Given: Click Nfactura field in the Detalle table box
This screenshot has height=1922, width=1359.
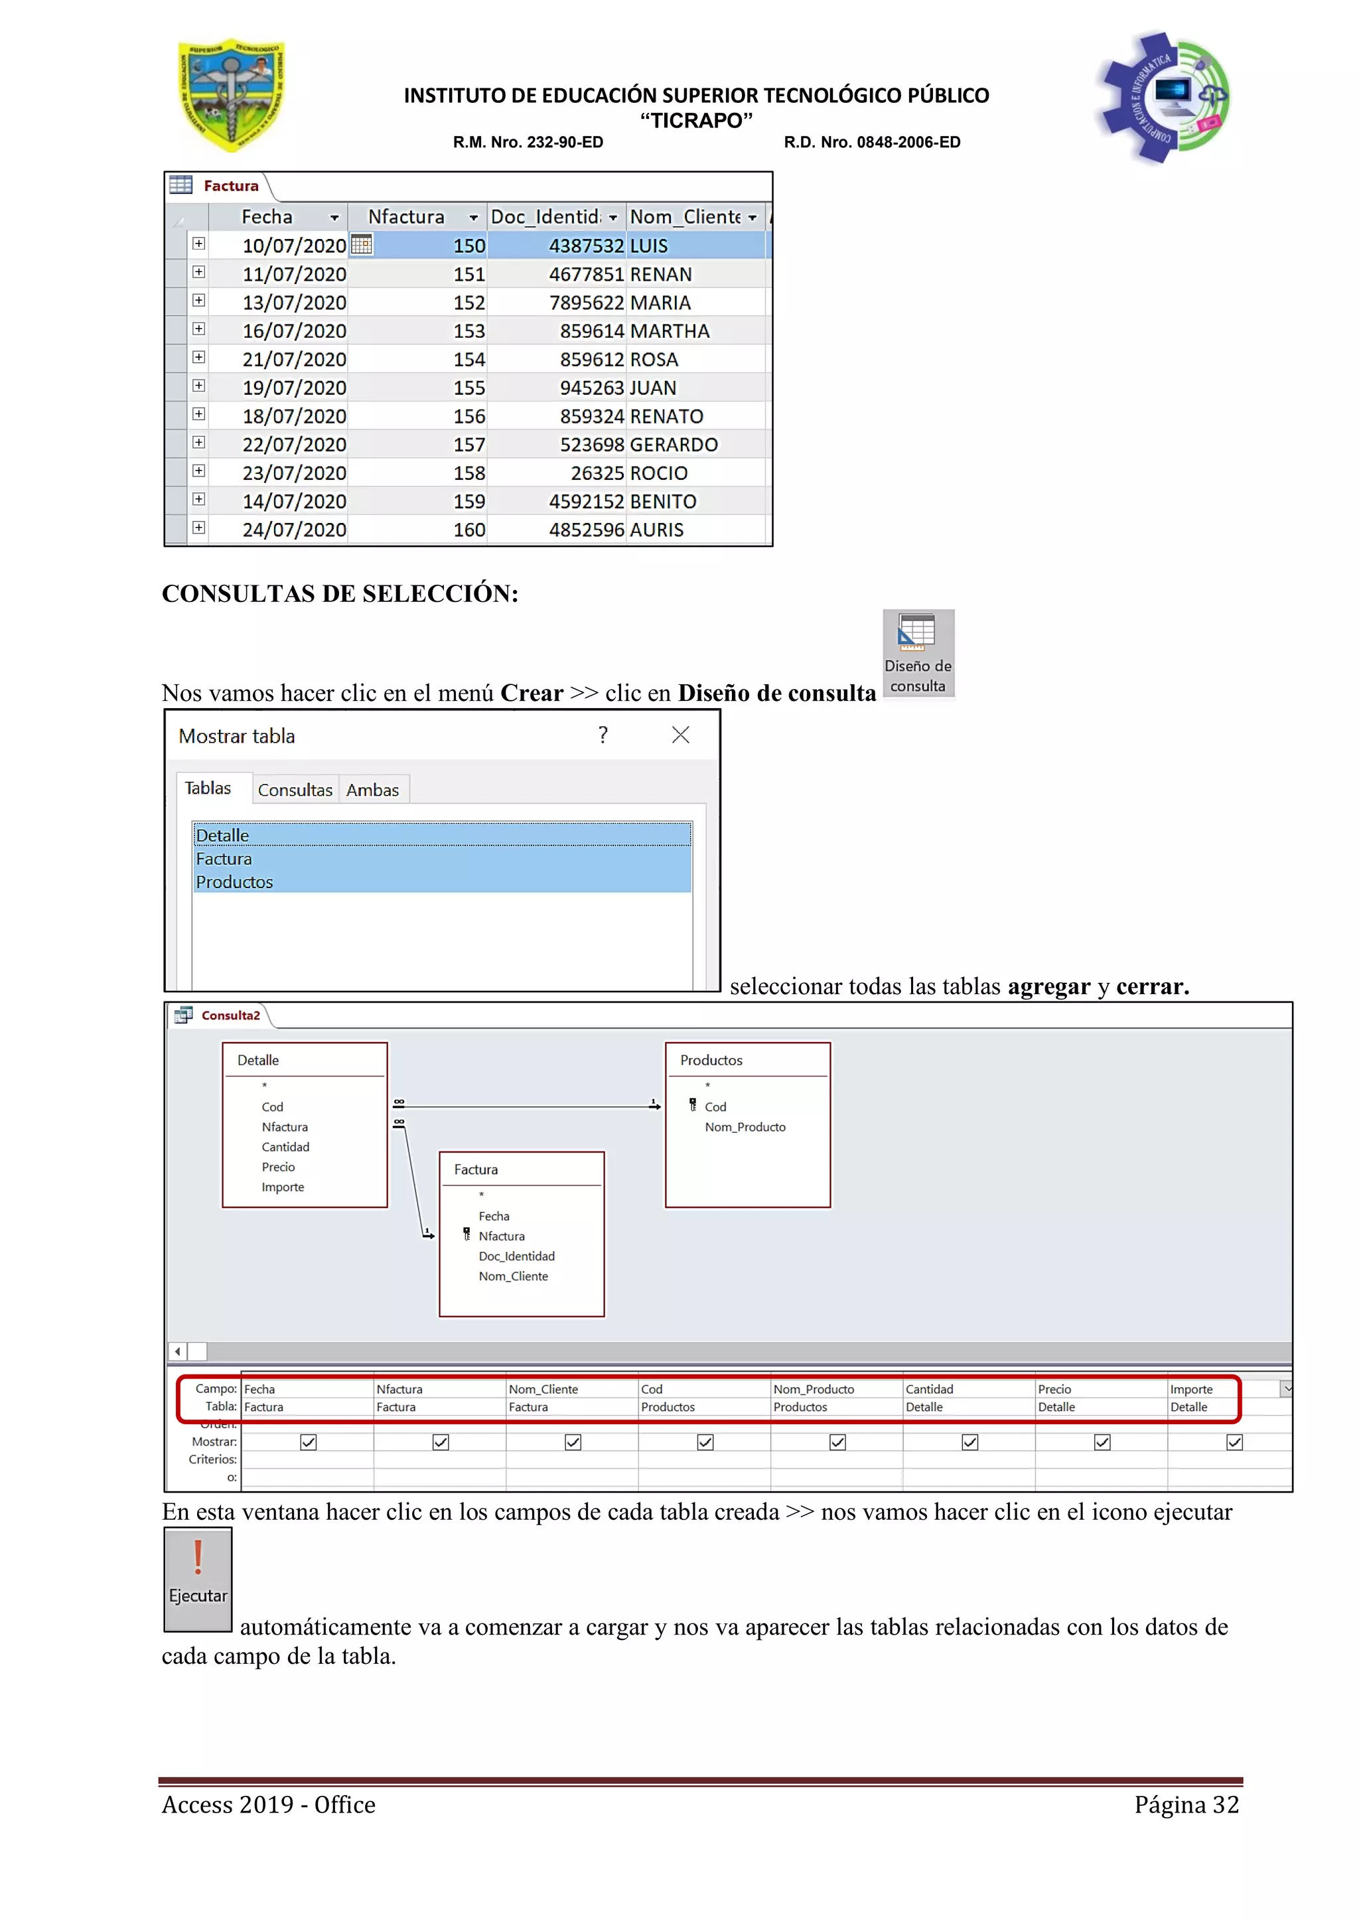Looking at the screenshot, I should 285,1127.
